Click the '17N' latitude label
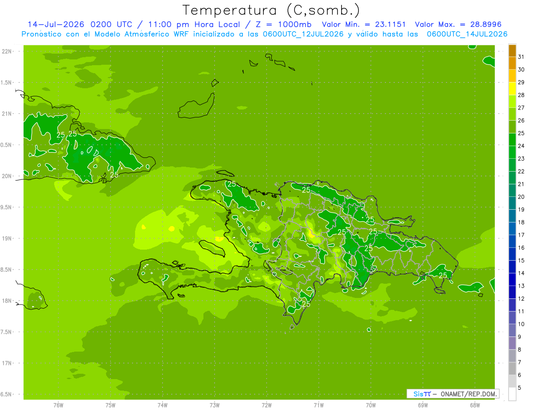Viewport: 533px width, 411px height. 7,363
